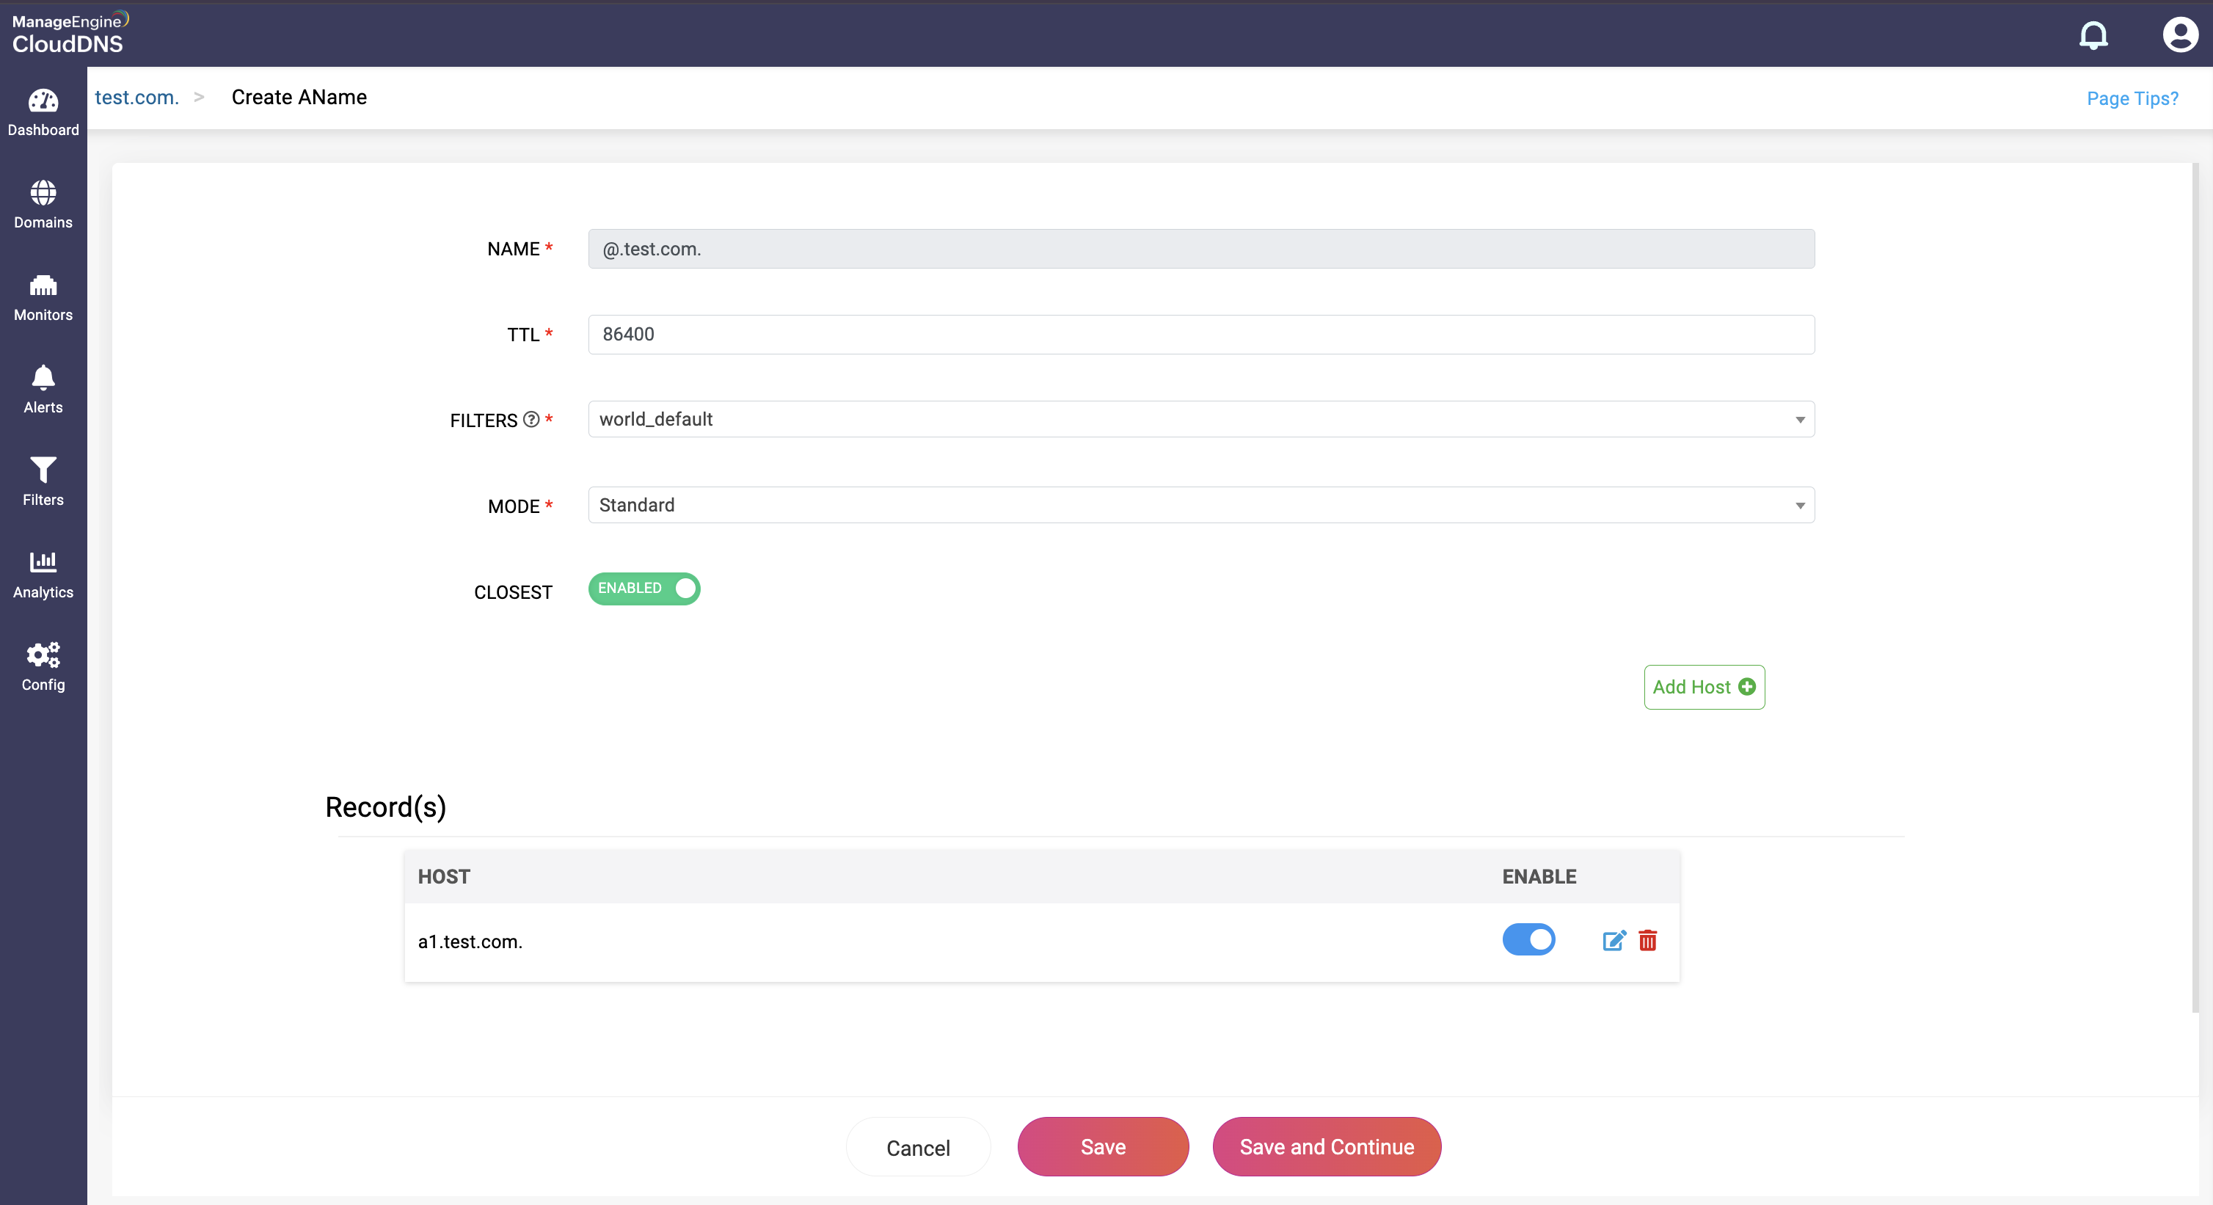Click into the TTL input field
This screenshot has width=2213, height=1205.
coord(1200,335)
